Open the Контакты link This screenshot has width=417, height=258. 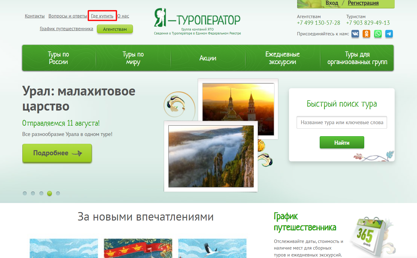pyautogui.click(x=35, y=16)
